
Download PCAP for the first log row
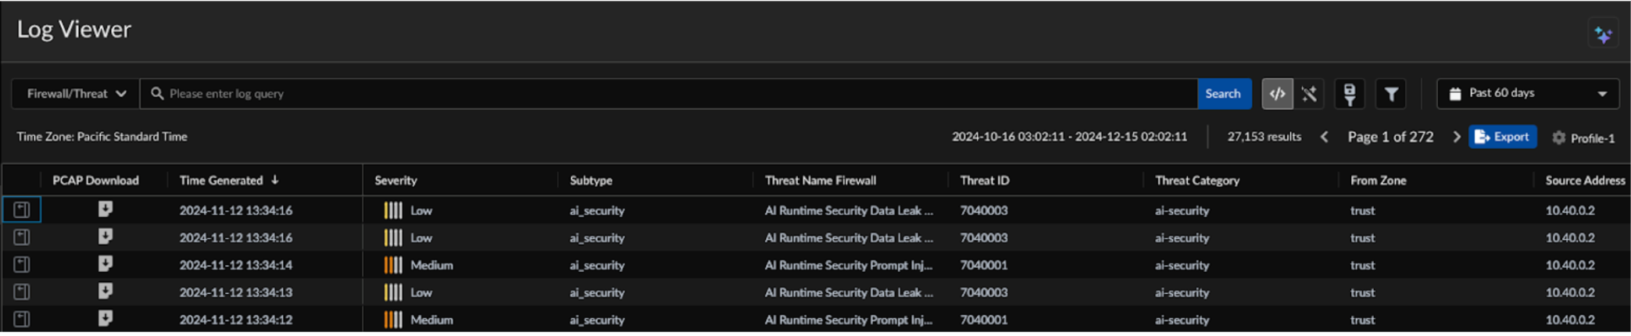click(x=106, y=209)
